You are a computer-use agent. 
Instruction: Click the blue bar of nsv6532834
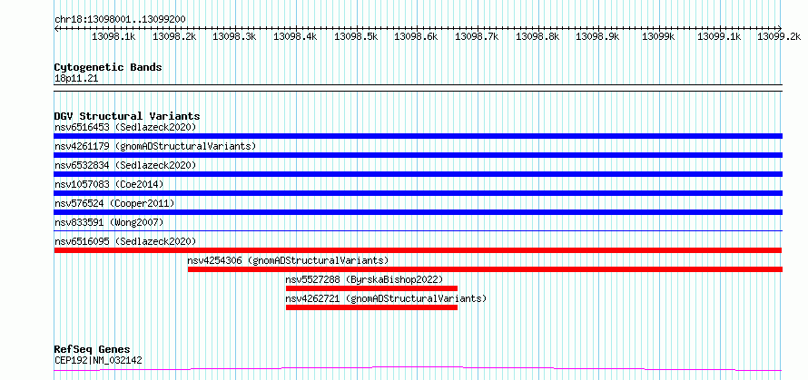[418, 174]
